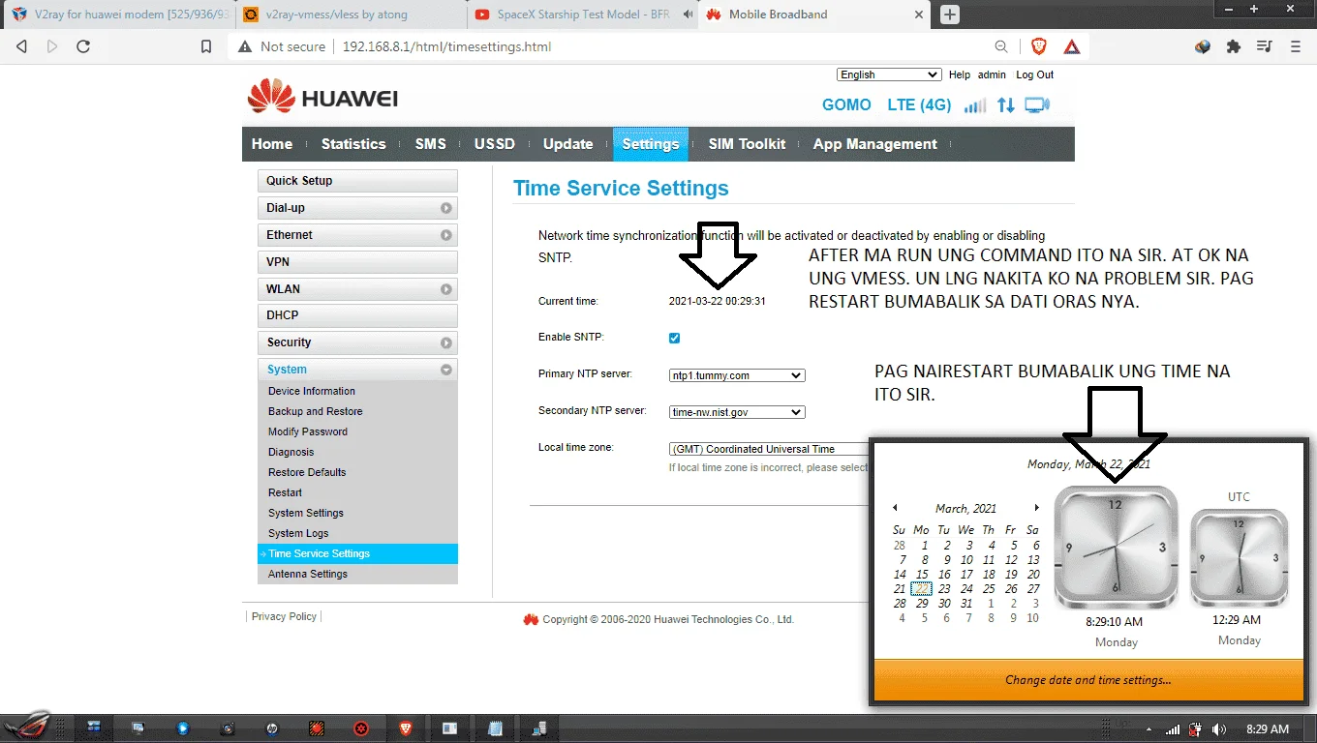Image resolution: width=1317 pixels, height=743 pixels.
Task: Open Modify Password under System
Action: [x=308, y=431]
